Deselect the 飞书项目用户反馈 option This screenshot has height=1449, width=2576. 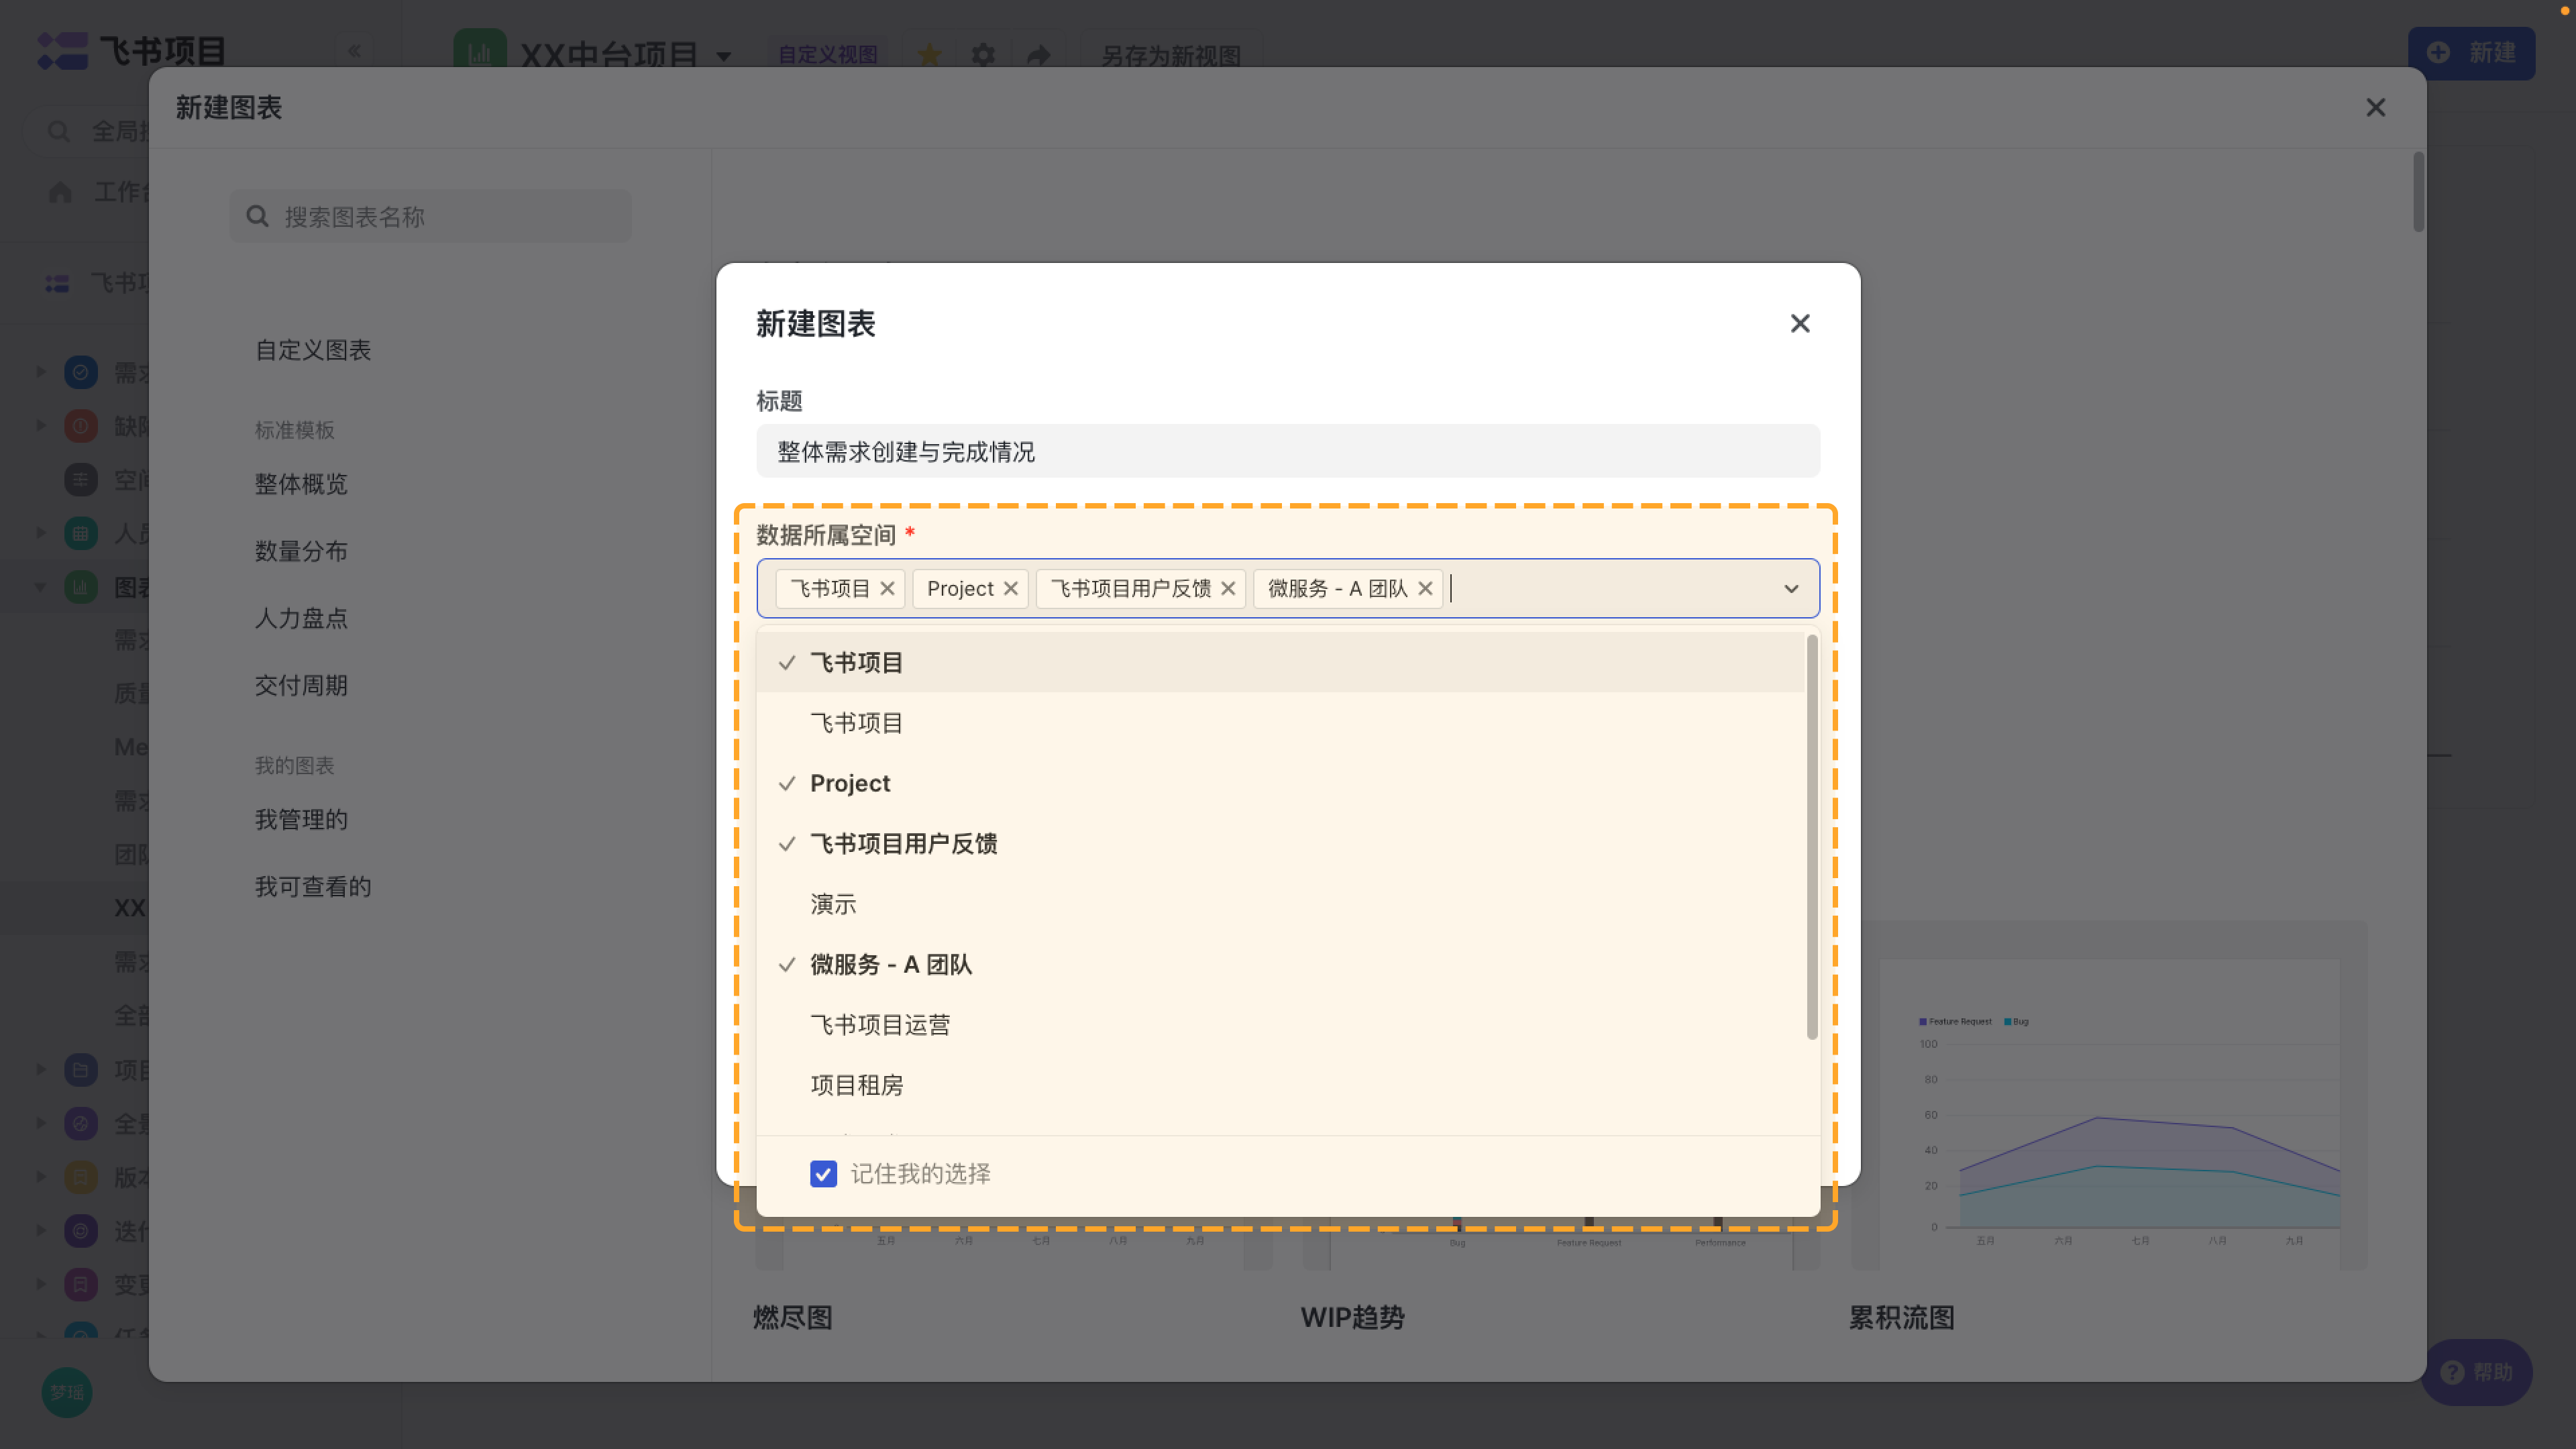click(1280, 844)
